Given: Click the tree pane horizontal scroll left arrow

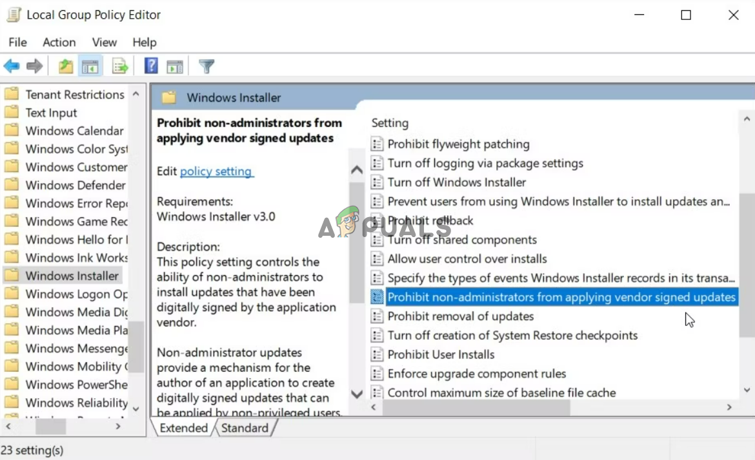Looking at the screenshot, I should point(8,426).
